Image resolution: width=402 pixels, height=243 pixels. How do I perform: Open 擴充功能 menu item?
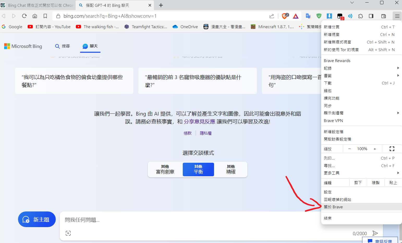tap(361, 98)
